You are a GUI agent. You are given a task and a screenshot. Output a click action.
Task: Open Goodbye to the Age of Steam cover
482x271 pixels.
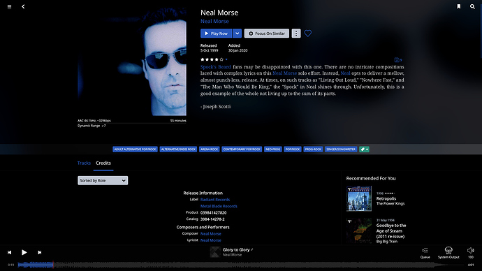[x=359, y=230]
